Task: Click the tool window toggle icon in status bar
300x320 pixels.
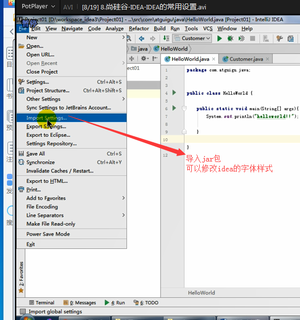Action: coord(23,312)
